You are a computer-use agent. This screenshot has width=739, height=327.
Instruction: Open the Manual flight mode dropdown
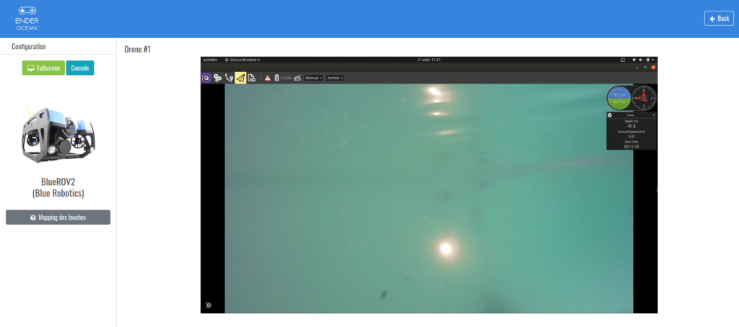[x=313, y=78]
